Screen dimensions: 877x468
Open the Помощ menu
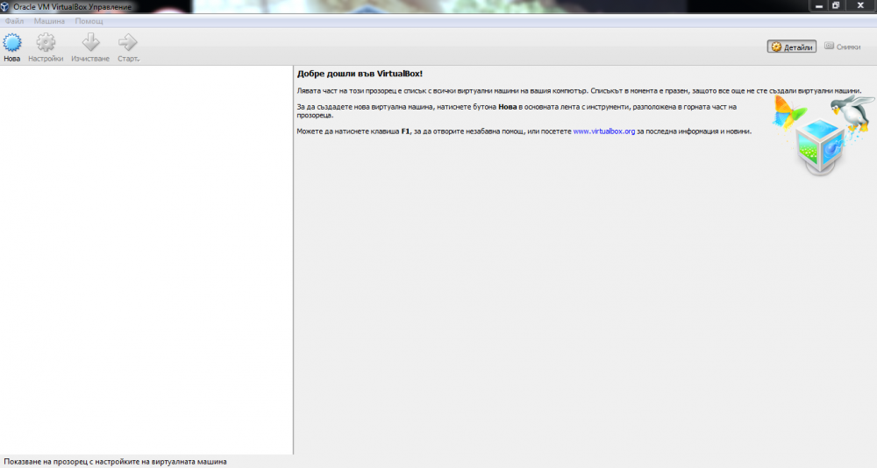point(89,21)
